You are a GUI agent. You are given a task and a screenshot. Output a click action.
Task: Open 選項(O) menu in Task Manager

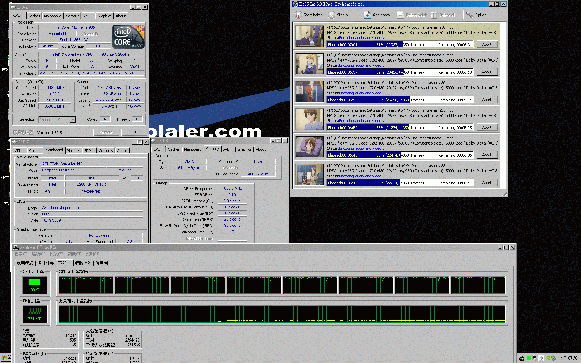(x=38, y=254)
